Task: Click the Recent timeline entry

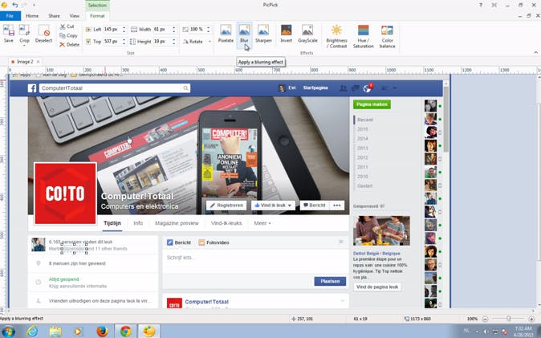Action: coord(365,120)
